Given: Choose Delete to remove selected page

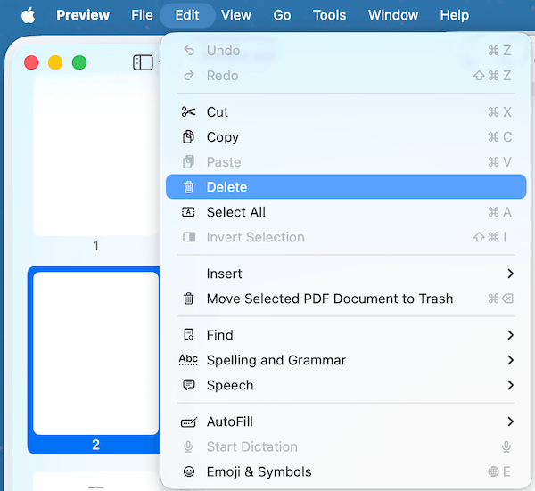Looking at the screenshot, I should 346,187.
